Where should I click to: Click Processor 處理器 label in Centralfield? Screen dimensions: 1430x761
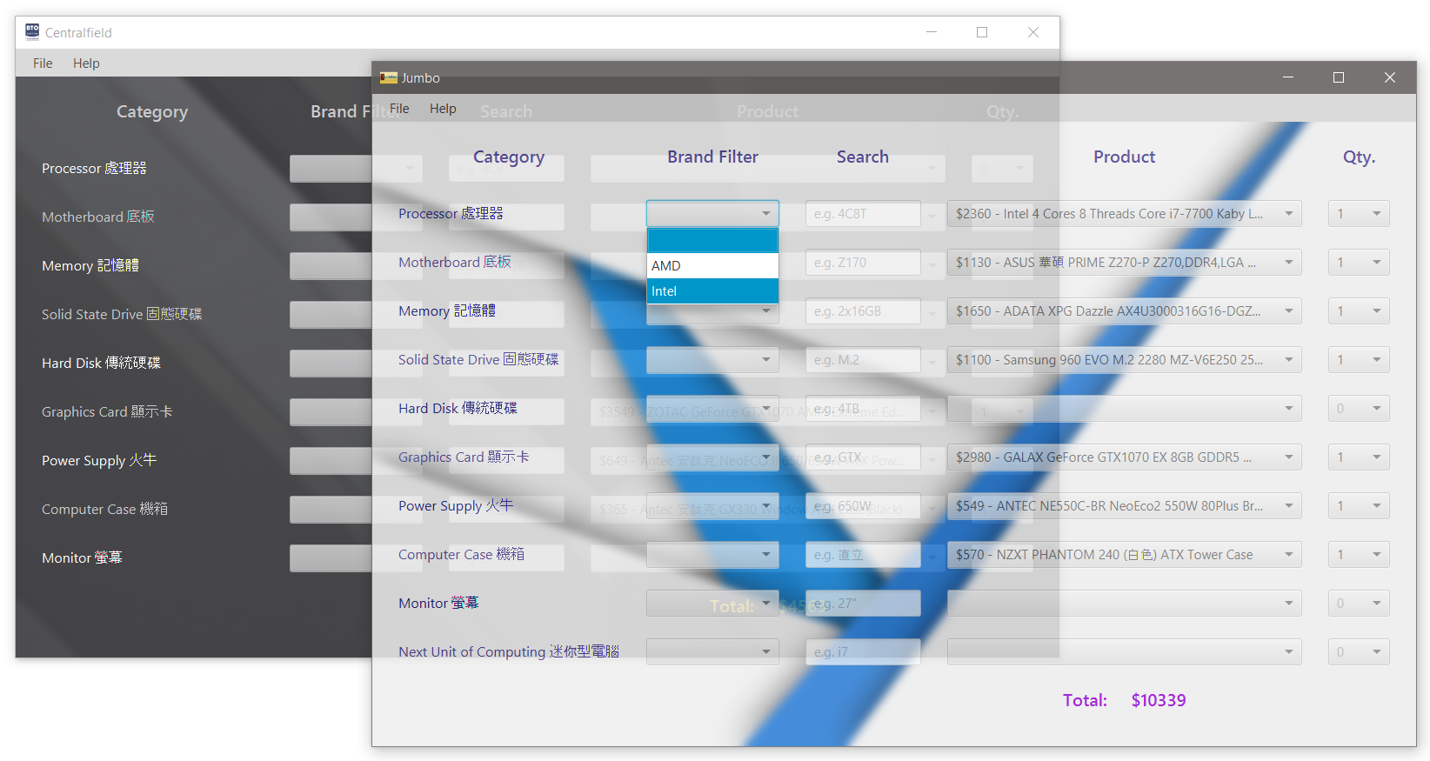pyautogui.click(x=94, y=169)
